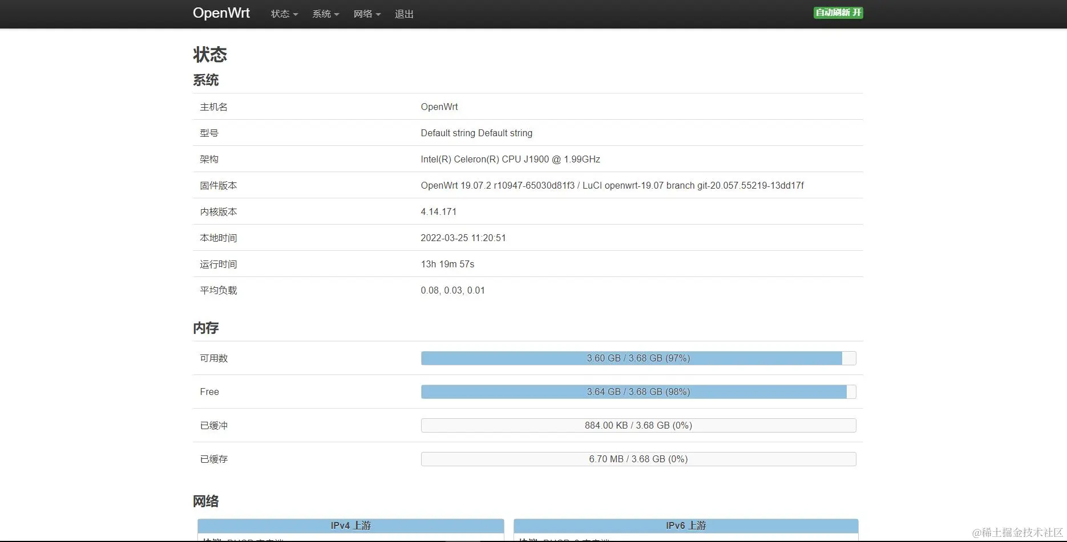Image resolution: width=1067 pixels, height=542 pixels.
Task: Click the 平均负载 row label
Action: [218, 290]
